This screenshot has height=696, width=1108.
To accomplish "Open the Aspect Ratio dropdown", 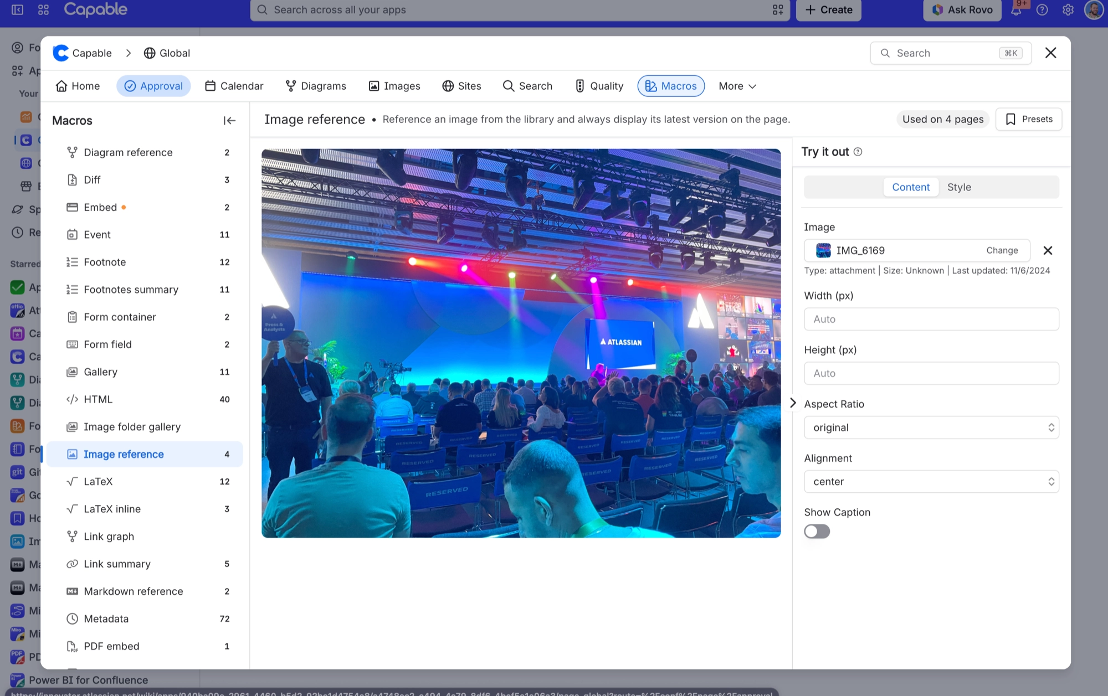I will coord(931,427).
